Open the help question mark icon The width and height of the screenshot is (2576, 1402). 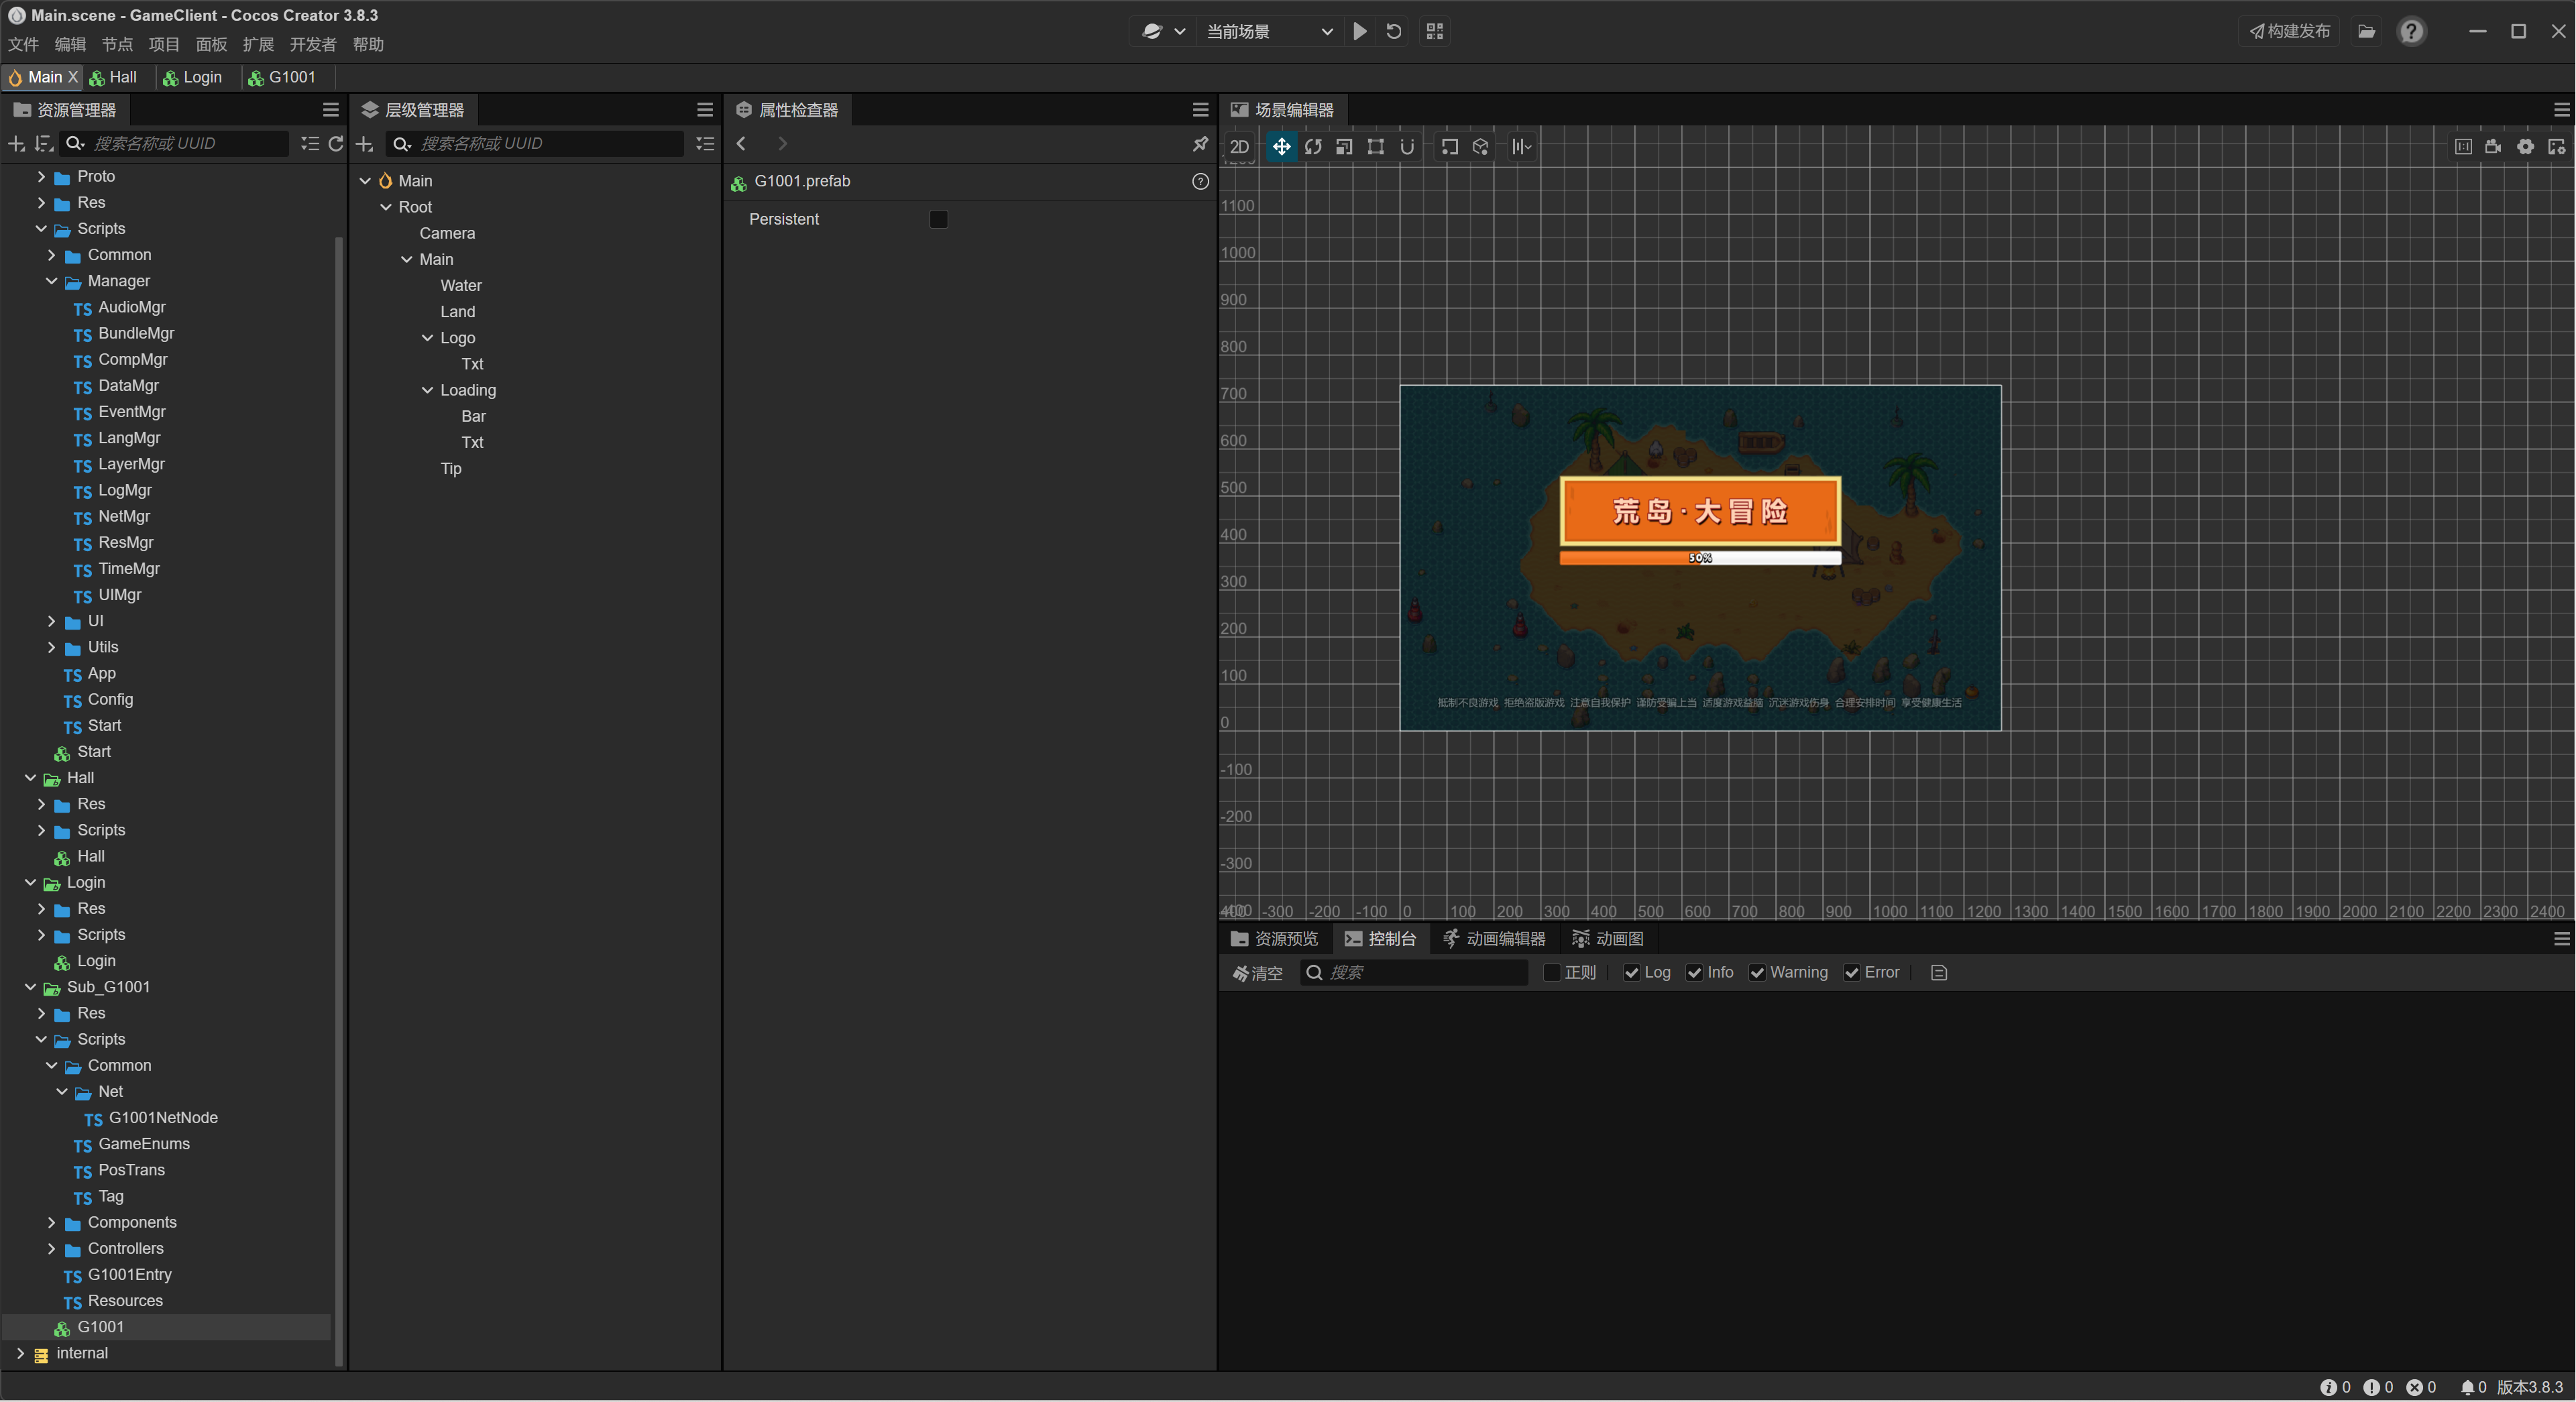[x=2411, y=31]
